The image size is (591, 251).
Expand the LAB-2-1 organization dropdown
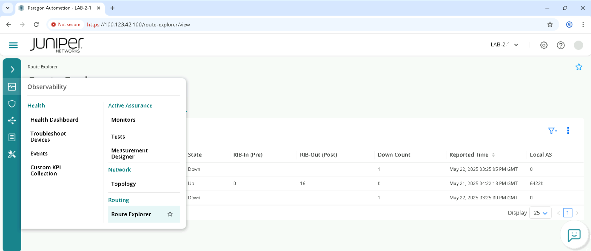pyautogui.click(x=504, y=45)
